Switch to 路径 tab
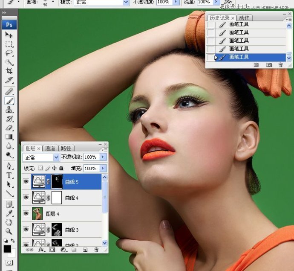 pos(66,148)
